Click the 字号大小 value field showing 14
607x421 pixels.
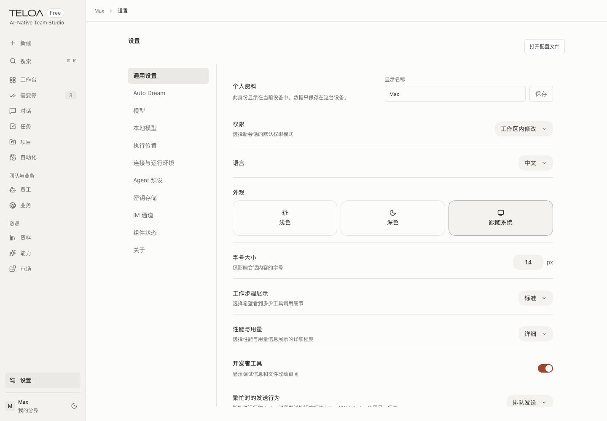pyautogui.click(x=528, y=262)
